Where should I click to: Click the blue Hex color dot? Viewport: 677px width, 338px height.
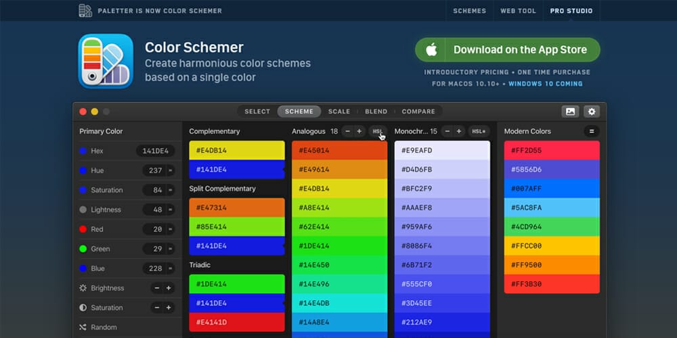83,151
